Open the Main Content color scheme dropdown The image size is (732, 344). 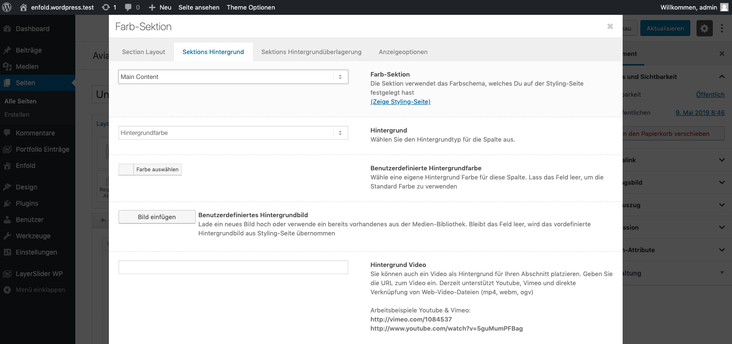point(233,77)
